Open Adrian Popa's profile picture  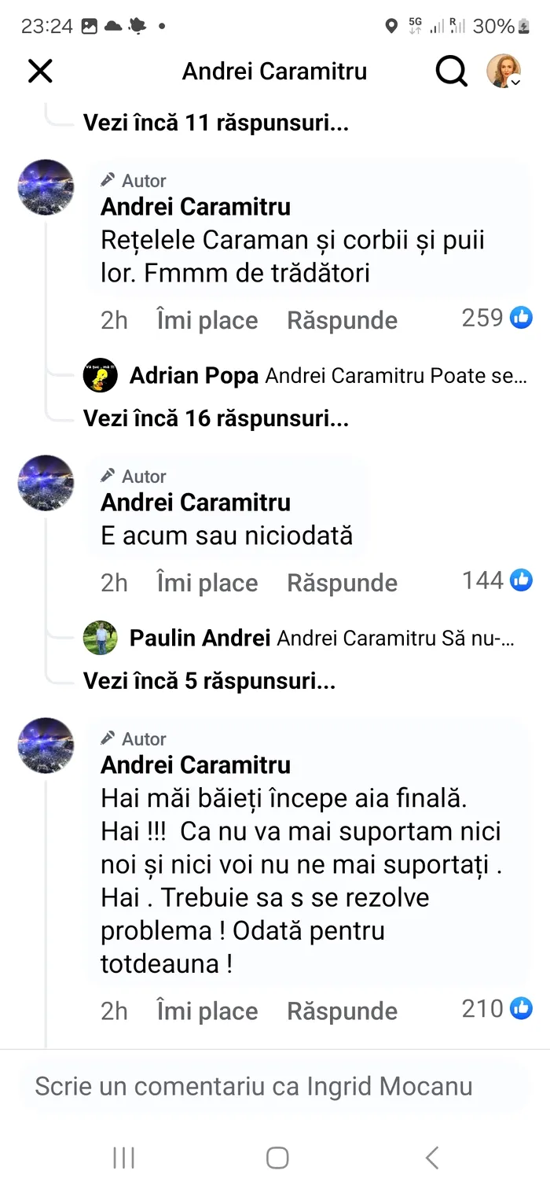(x=101, y=376)
